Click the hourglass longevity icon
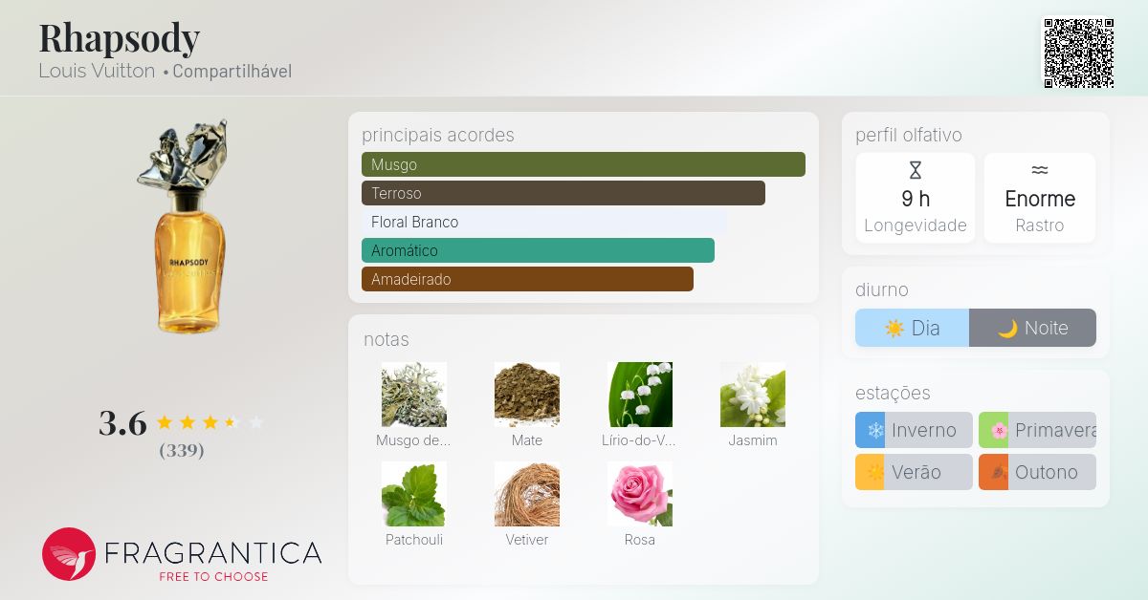Image resolution: width=1148 pixels, height=600 pixels. click(x=916, y=170)
